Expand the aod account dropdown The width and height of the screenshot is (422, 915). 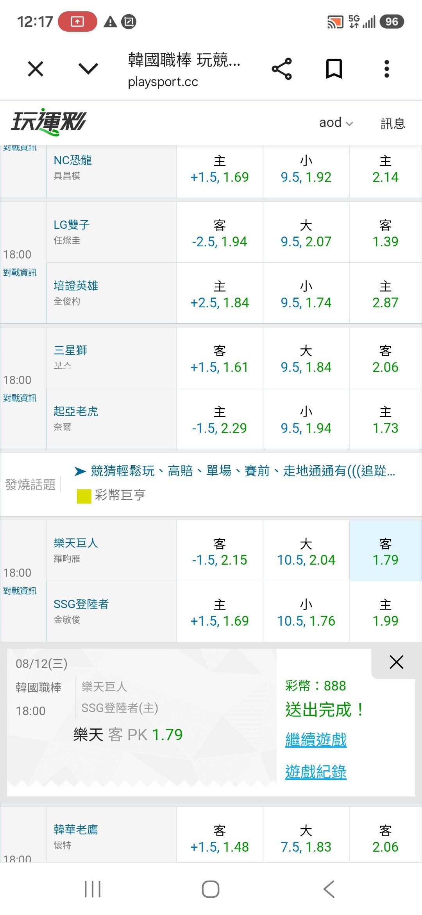[336, 123]
